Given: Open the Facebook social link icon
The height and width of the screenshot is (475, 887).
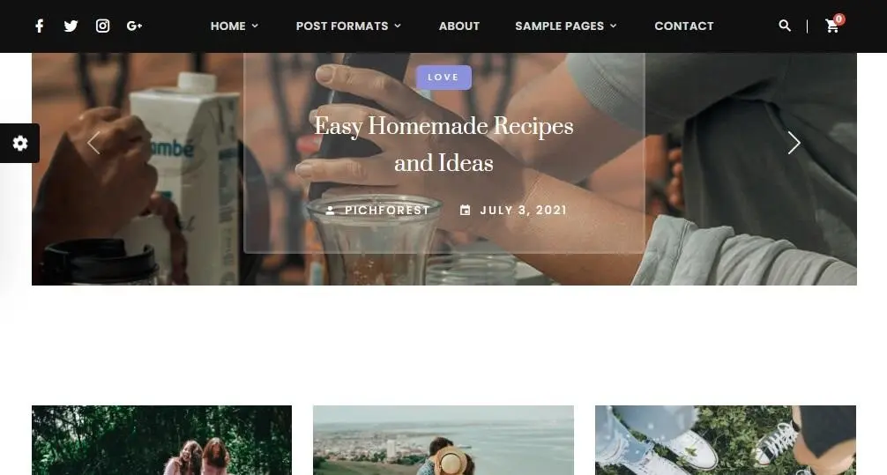Looking at the screenshot, I should click(39, 26).
